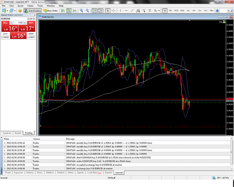Open the Code Base tab

coord(94,172)
